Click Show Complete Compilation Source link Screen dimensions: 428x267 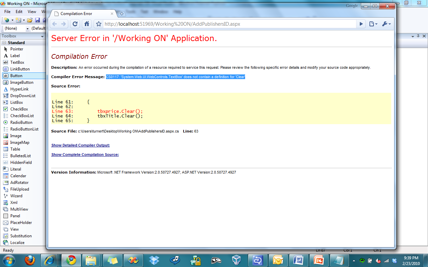pyautogui.click(x=85, y=155)
